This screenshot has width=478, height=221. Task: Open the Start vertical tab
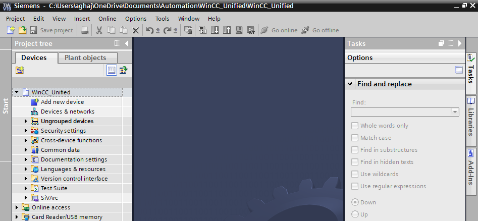[x=6, y=105]
